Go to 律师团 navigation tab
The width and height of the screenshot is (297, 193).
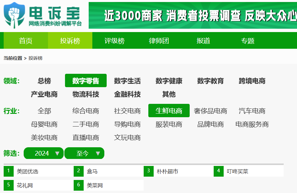coord(159,40)
